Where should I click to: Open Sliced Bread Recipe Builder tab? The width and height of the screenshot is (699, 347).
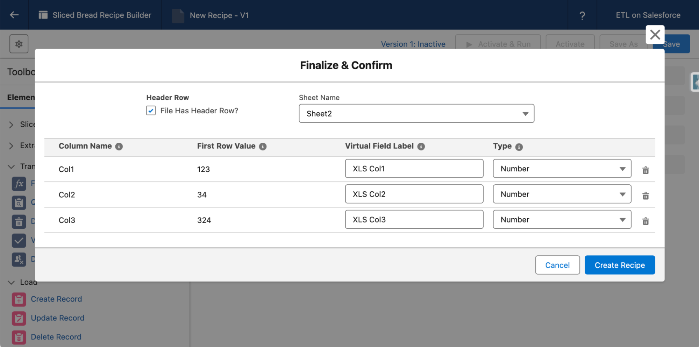pyautogui.click(x=95, y=15)
